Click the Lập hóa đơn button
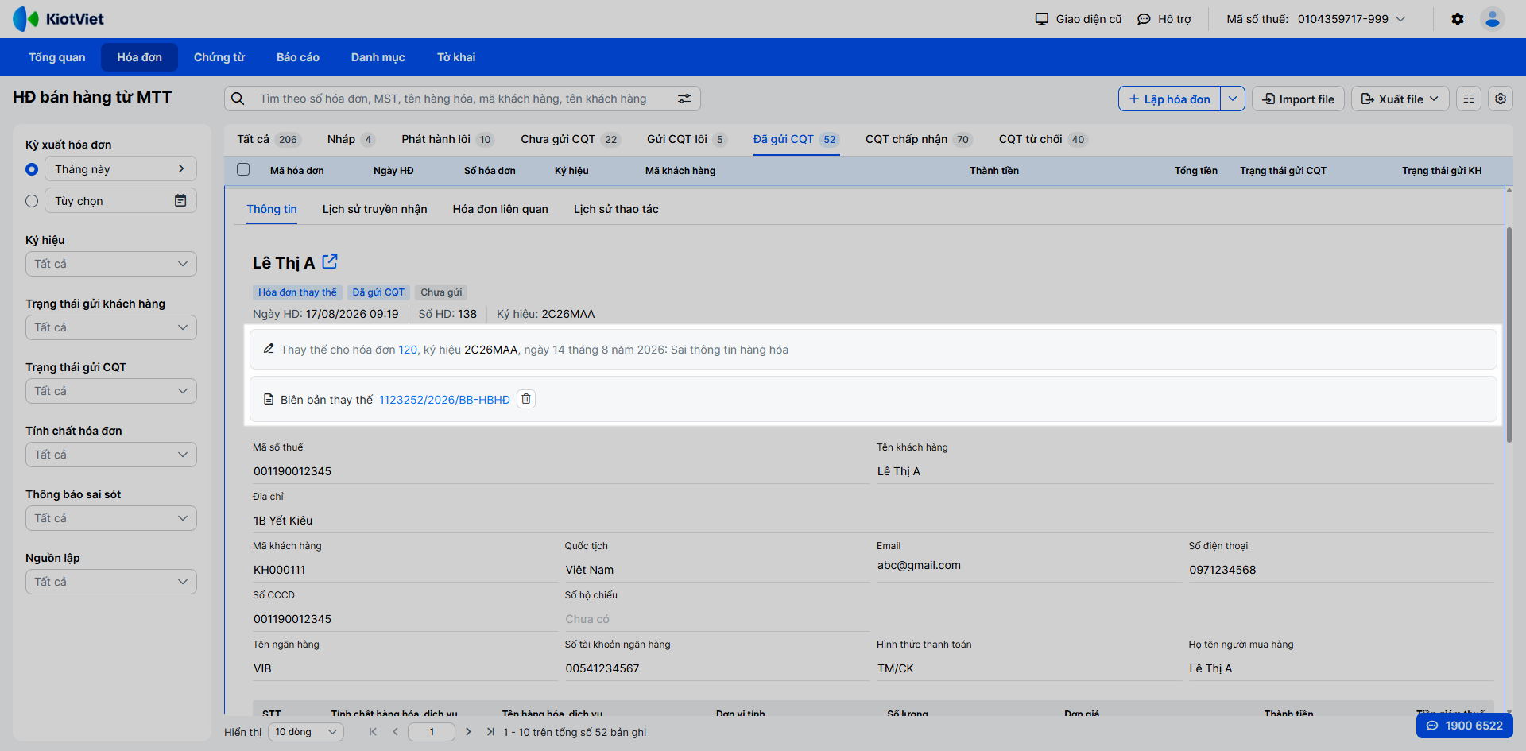Image resolution: width=1526 pixels, height=751 pixels. point(1170,99)
